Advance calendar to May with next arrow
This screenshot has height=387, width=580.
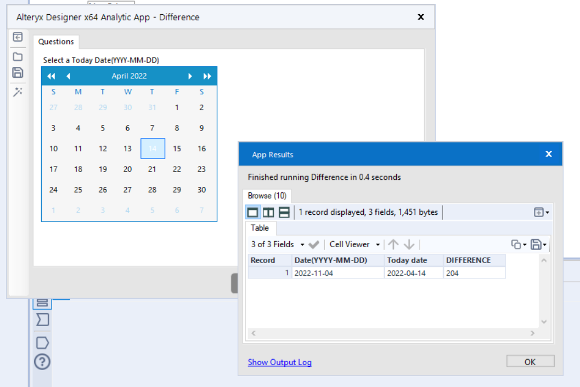click(x=190, y=76)
